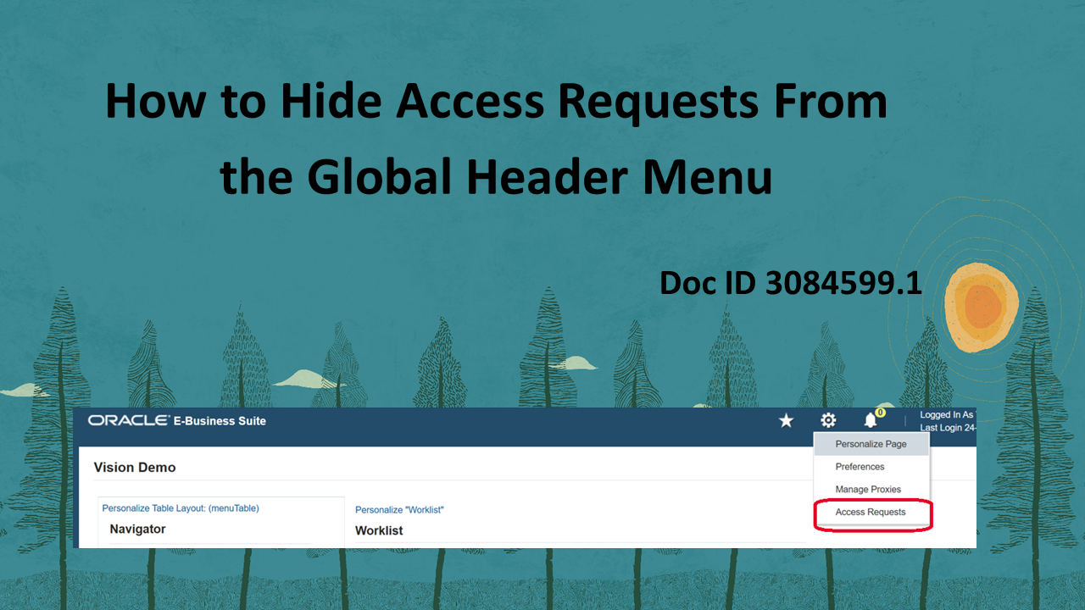Choose the Manage Proxies option

click(x=868, y=489)
